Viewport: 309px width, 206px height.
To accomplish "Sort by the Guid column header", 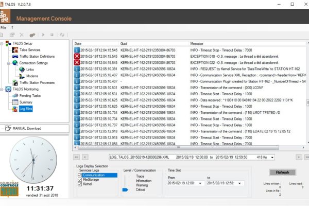I will [x=153, y=44].
